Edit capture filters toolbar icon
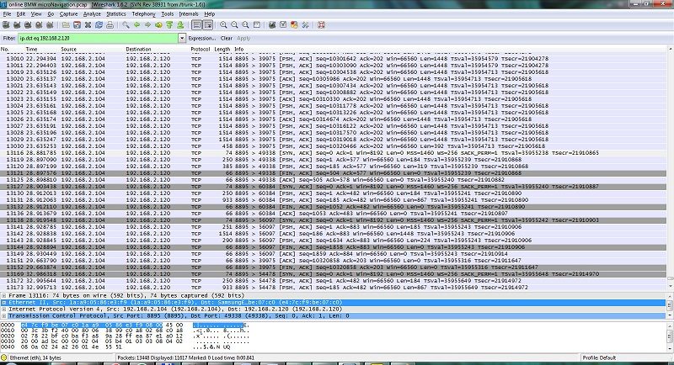This screenshot has height=365, width=674. (272, 25)
